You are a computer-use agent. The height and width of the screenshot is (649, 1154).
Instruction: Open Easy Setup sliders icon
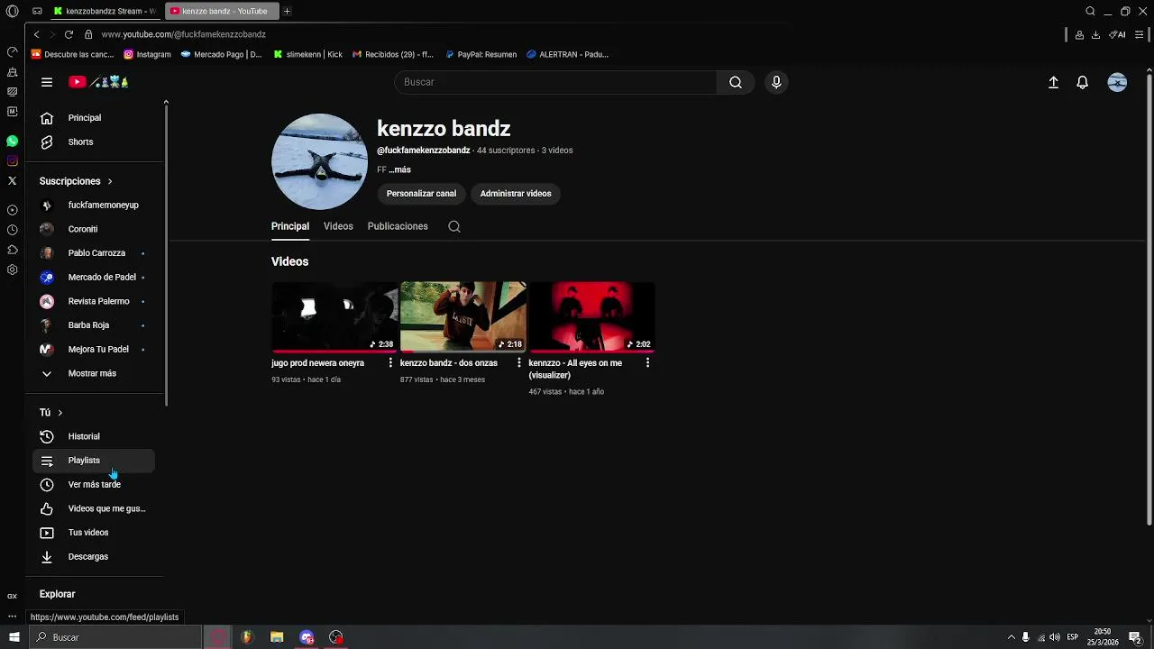pyautogui.click(x=1140, y=34)
